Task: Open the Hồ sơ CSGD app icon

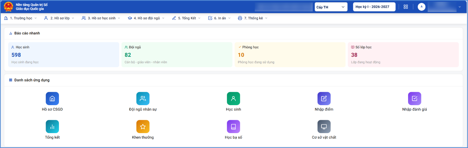Action: point(52,99)
